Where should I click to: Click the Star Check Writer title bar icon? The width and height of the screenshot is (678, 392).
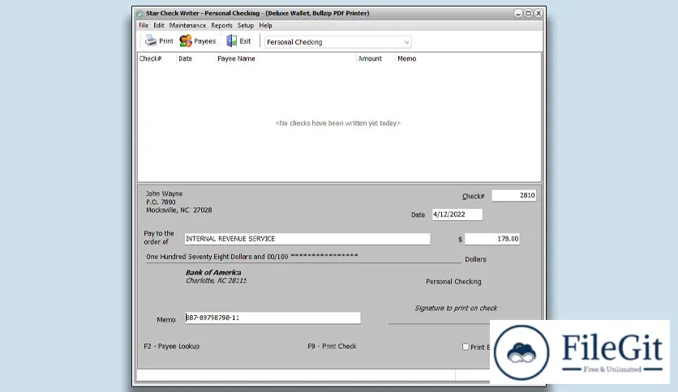coord(139,14)
